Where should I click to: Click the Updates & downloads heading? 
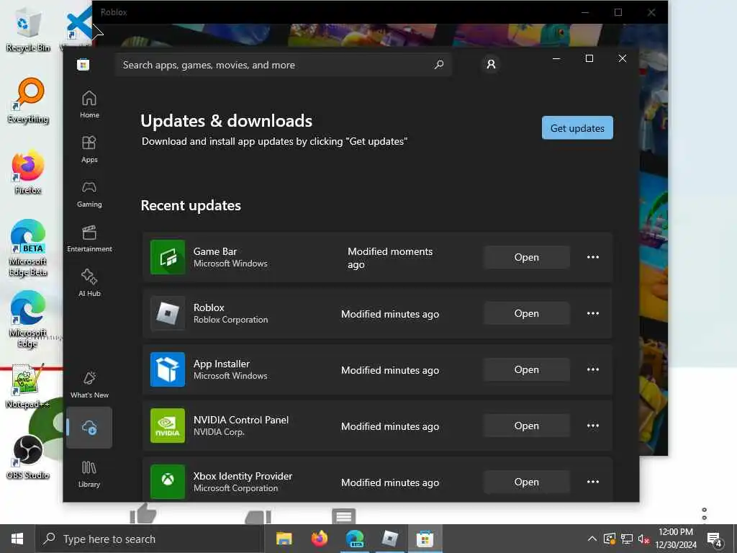point(227,121)
